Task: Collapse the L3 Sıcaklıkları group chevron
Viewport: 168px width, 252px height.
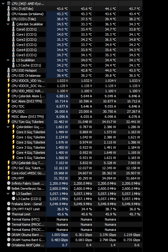Action: 8,60
